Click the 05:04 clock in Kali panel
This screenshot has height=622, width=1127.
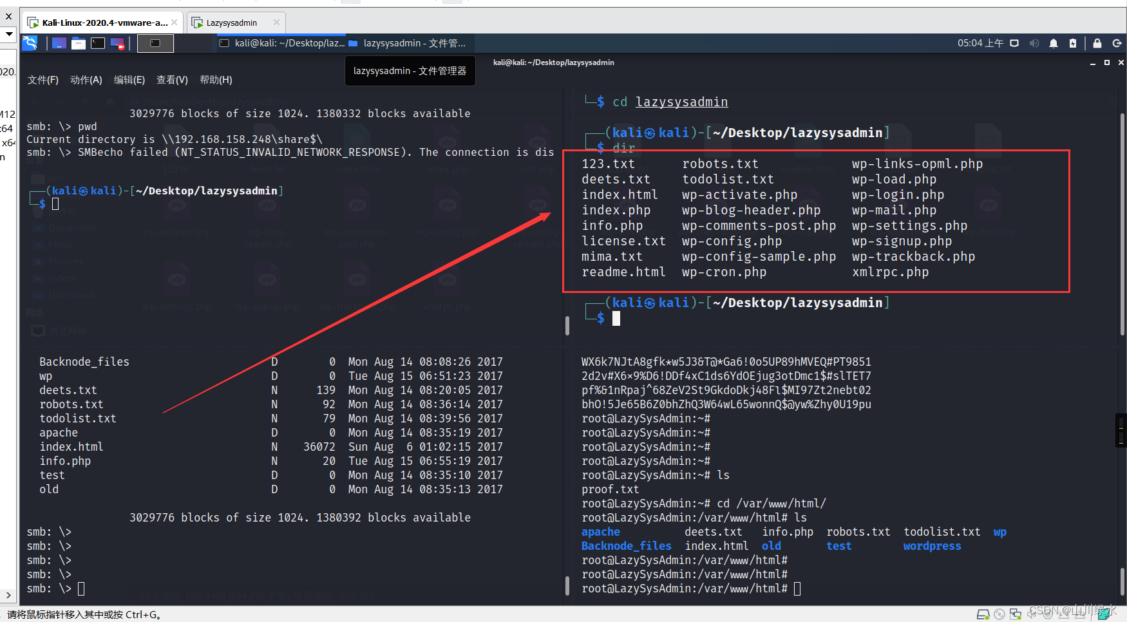980,43
